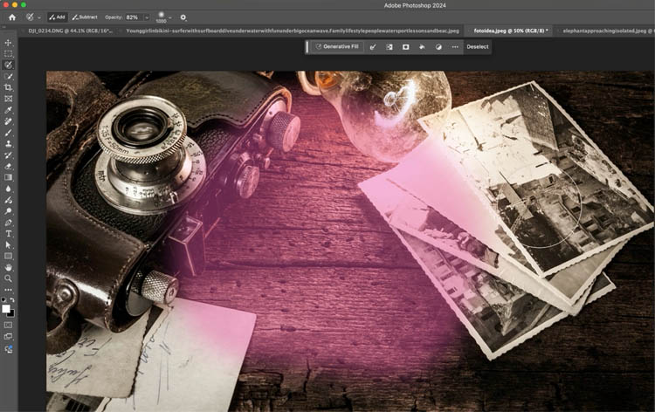Switch to DJI_0234.DNG document tab
Image resolution: width=655 pixels, height=412 pixels.
tap(70, 31)
